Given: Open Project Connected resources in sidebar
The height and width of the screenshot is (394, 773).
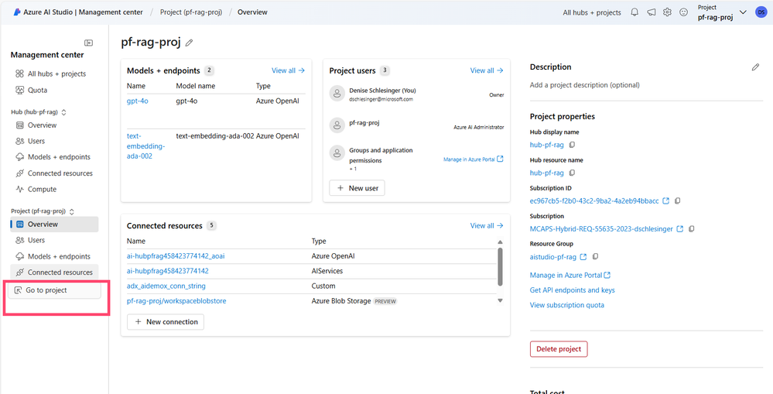Looking at the screenshot, I should [x=54, y=272].
